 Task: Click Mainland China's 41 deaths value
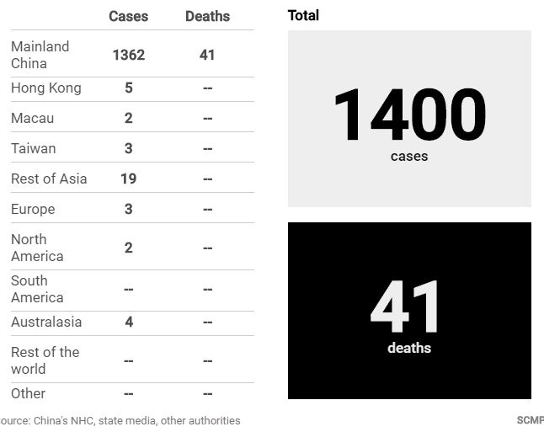click(207, 55)
